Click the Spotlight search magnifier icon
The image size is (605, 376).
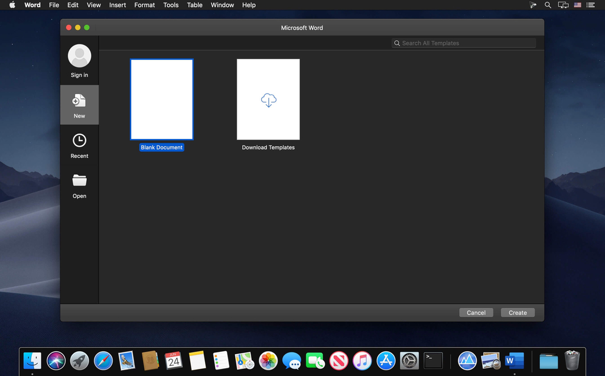(x=548, y=5)
